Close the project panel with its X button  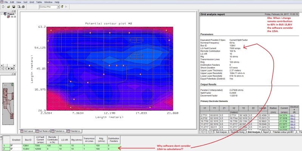click(15, 11)
